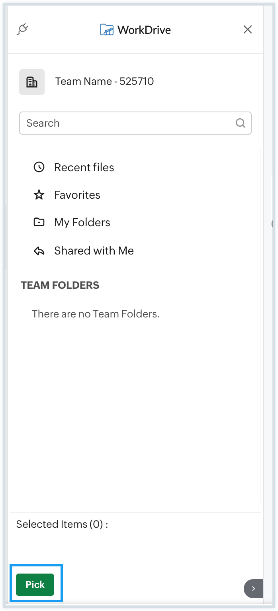Screen dimensions: 278x611
Task: View files under Shared with Me
Action: (x=94, y=251)
